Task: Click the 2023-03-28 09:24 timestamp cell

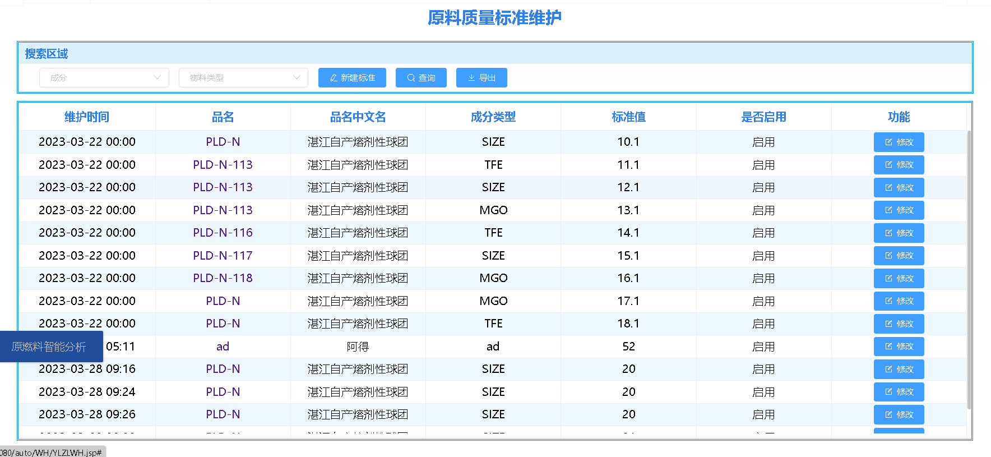Action: (87, 392)
